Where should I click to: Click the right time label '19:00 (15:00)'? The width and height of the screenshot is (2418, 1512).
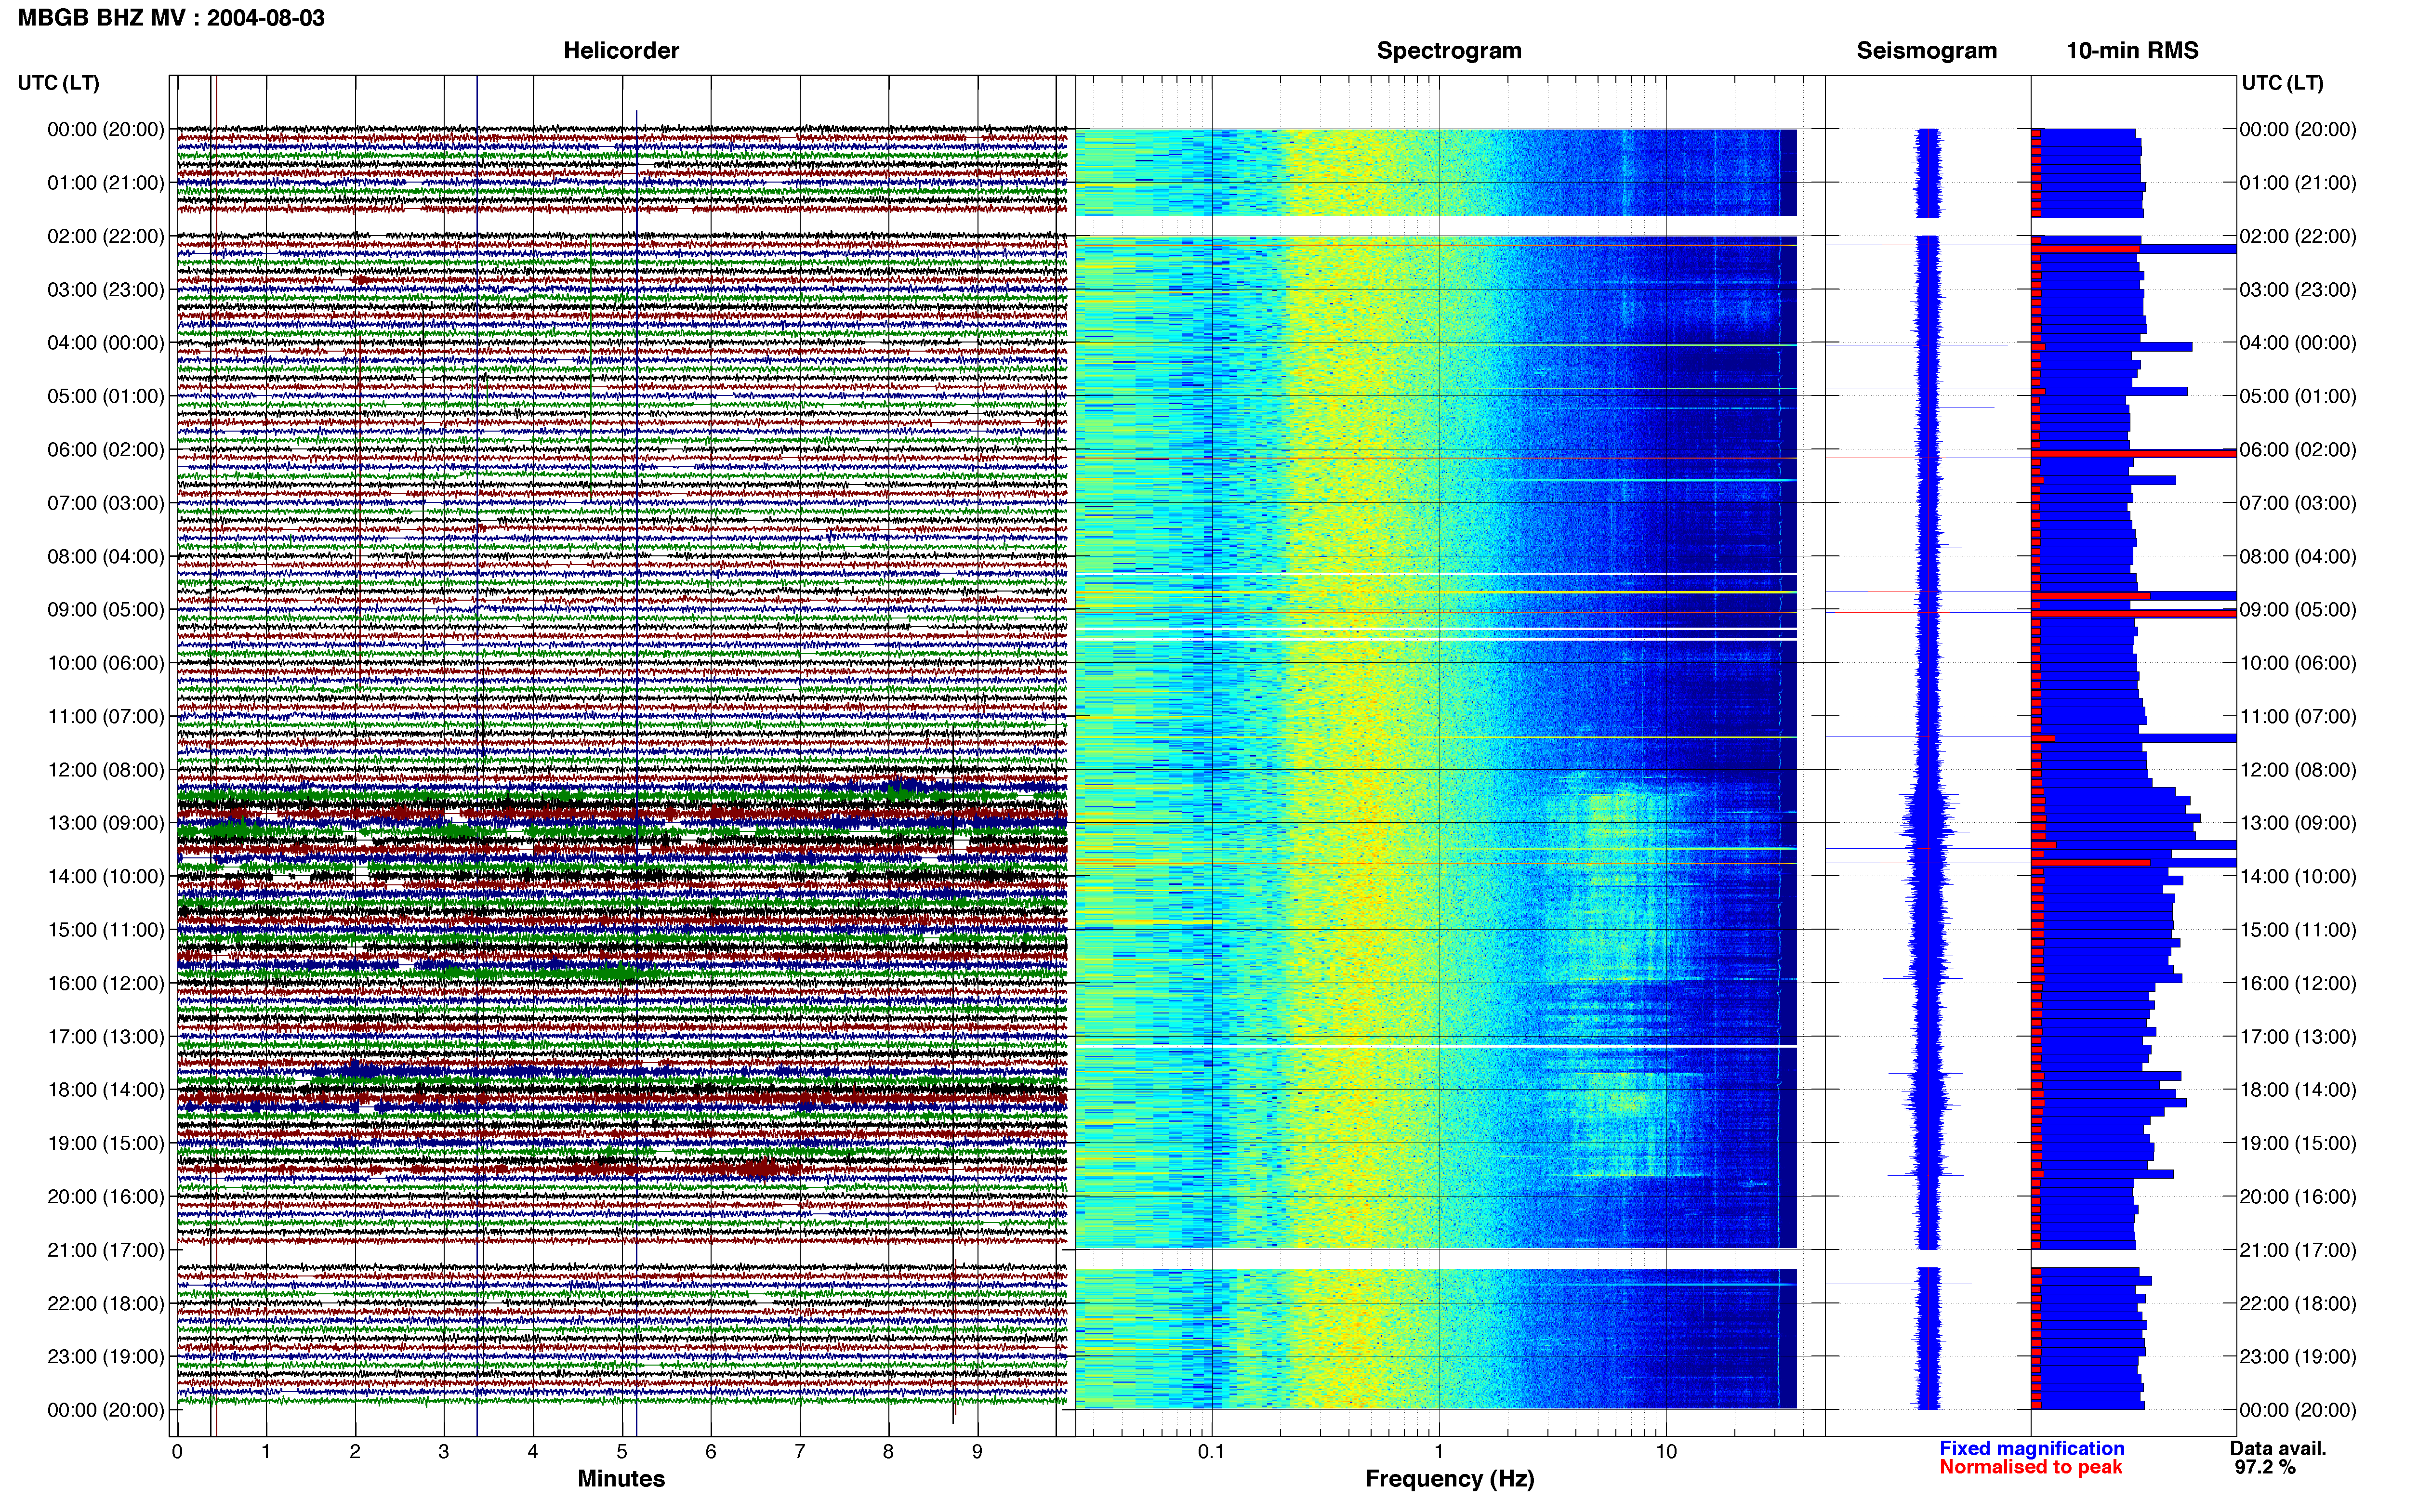(2298, 1143)
